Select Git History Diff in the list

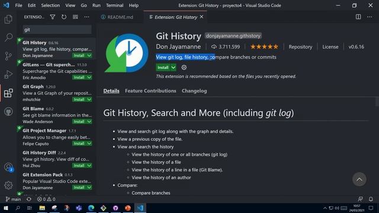pos(56,159)
